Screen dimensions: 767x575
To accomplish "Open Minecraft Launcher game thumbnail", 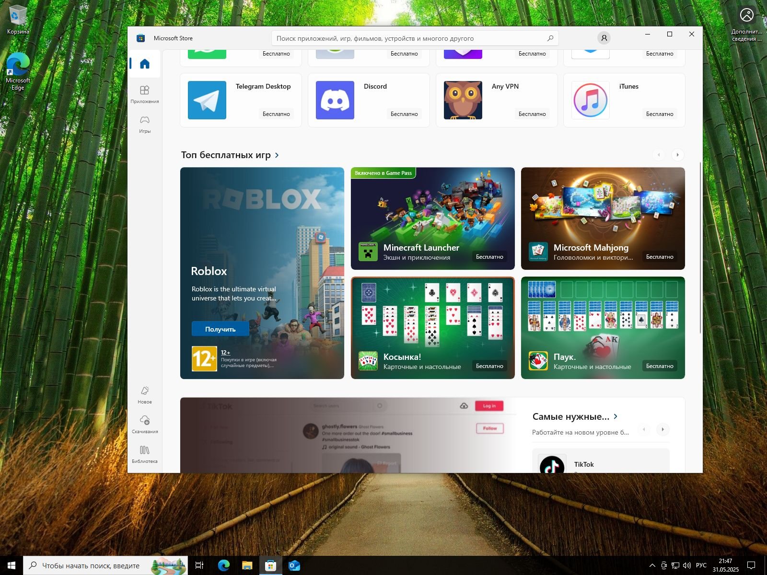I will (433, 218).
